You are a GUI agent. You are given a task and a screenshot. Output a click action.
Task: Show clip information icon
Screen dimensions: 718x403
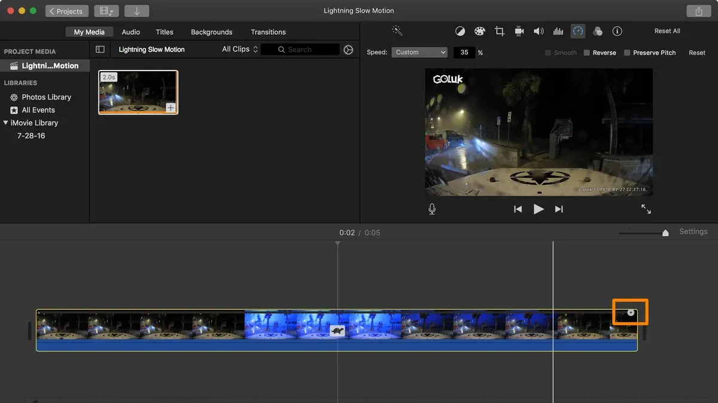pyautogui.click(x=617, y=31)
